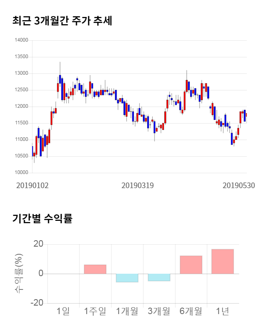Select the 3개월 negative return bar
The height and width of the screenshot is (327, 259).
point(159,277)
